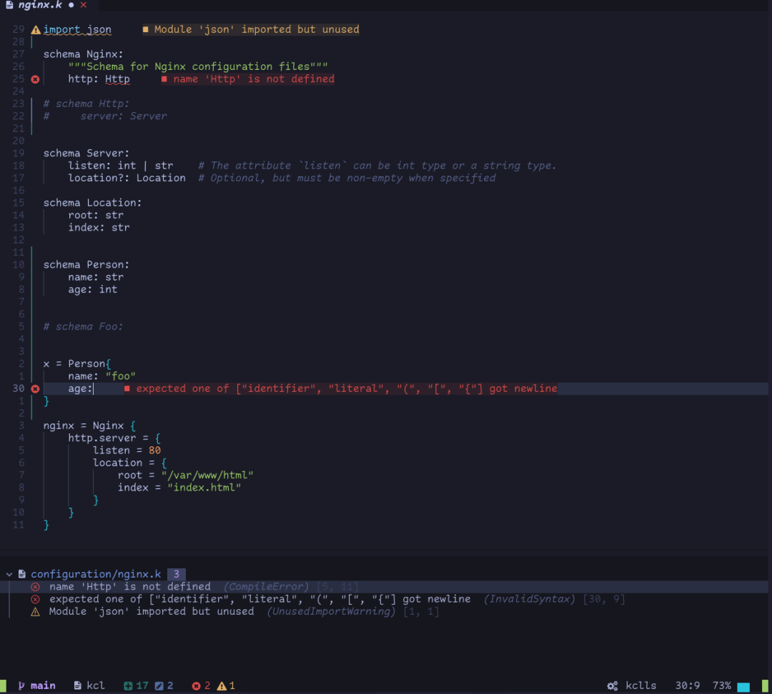Click the error sign beside http: Http line
772x694 pixels.
tap(35, 79)
